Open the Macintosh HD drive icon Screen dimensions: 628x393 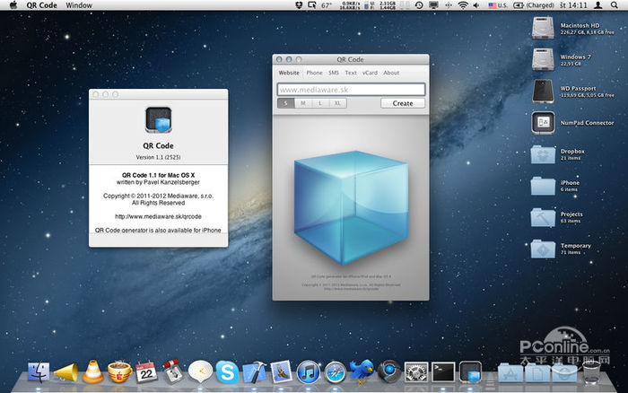pos(543,29)
